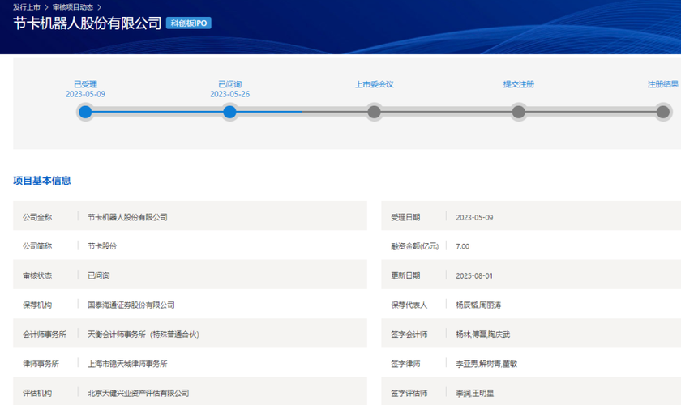Click the company title 节卡机器人股份有限公司 in header

tap(88, 23)
